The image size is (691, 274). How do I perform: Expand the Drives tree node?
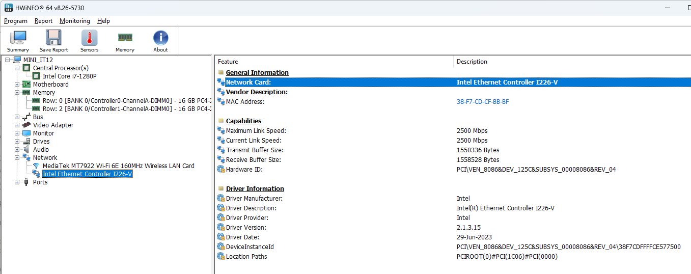pyautogui.click(x=17, y=142)
